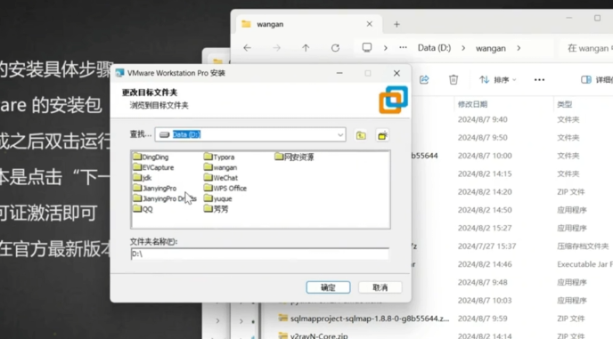Image resolution: width=613 pixels, height=339 pixels.
Task: Expand the chevron after Data (D:)
Action: (x=463, y=48)
